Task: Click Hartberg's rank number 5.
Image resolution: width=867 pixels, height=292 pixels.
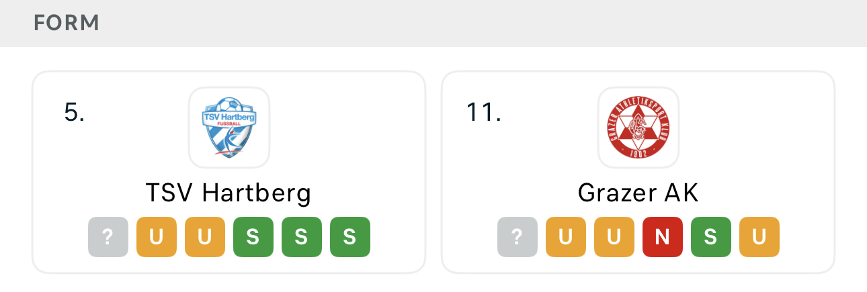Action: 75,113
